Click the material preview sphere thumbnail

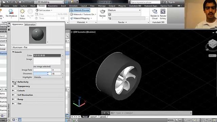pyautogui.click(x=38, y=35)
